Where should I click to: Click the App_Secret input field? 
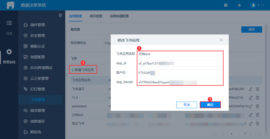click(180, 82)
